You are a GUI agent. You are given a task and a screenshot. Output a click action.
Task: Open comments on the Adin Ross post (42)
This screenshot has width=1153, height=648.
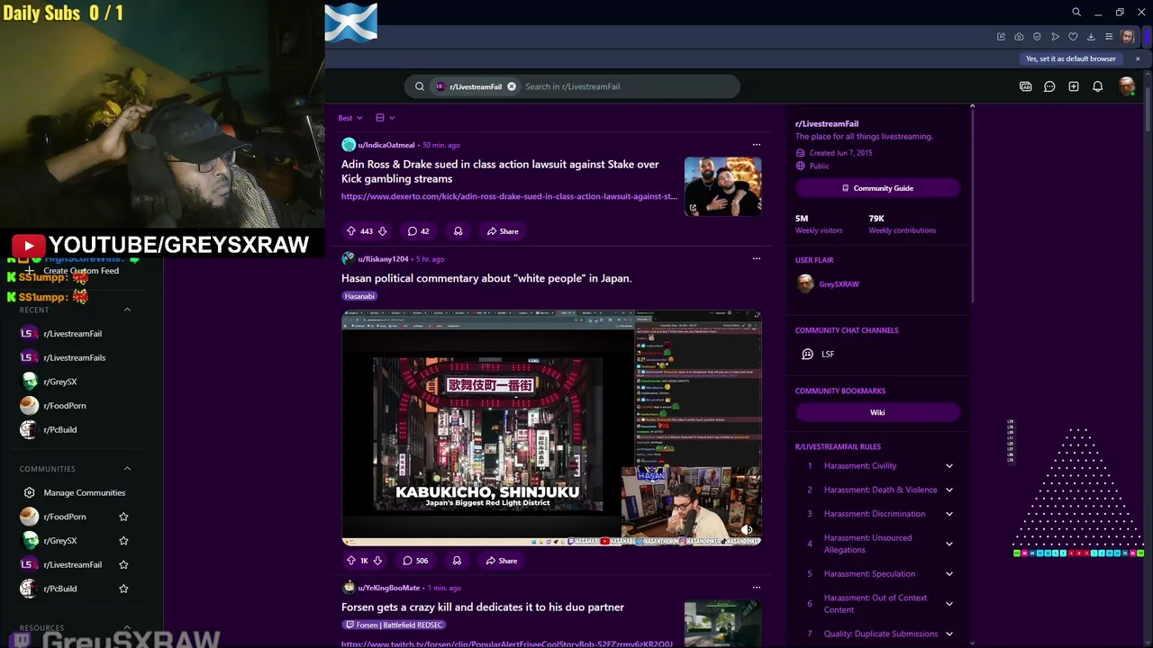point(418,231)
